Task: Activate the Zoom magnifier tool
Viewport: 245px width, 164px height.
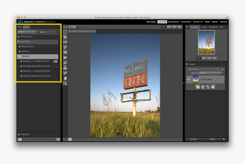Action: point(65,83)
